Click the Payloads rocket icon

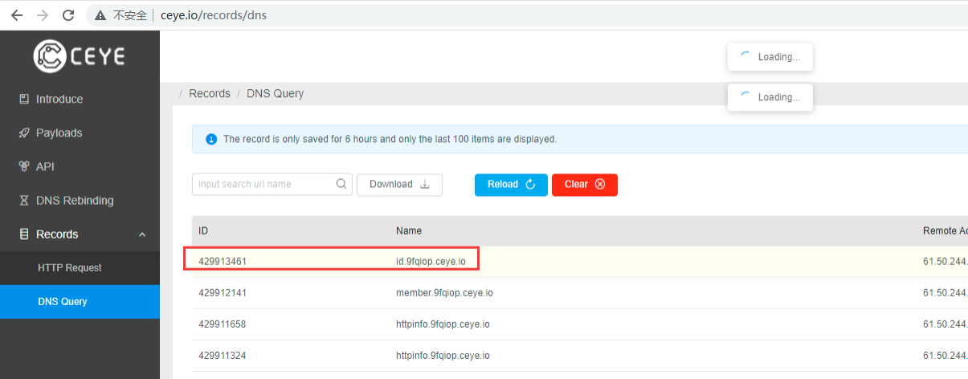click(24, 133)
